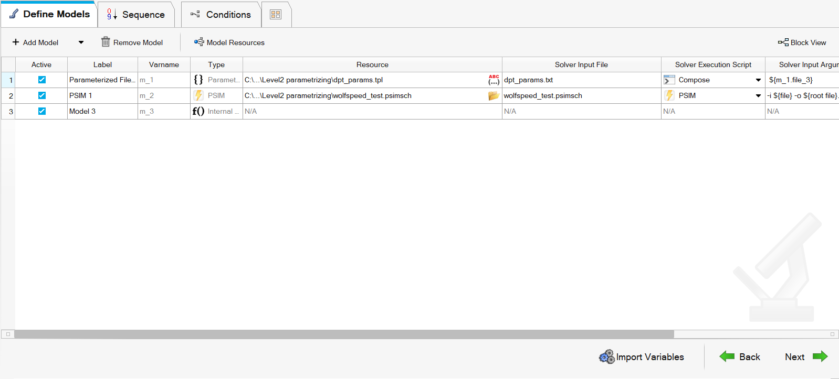Click the Add Model plus icon

tap(16, 42)
